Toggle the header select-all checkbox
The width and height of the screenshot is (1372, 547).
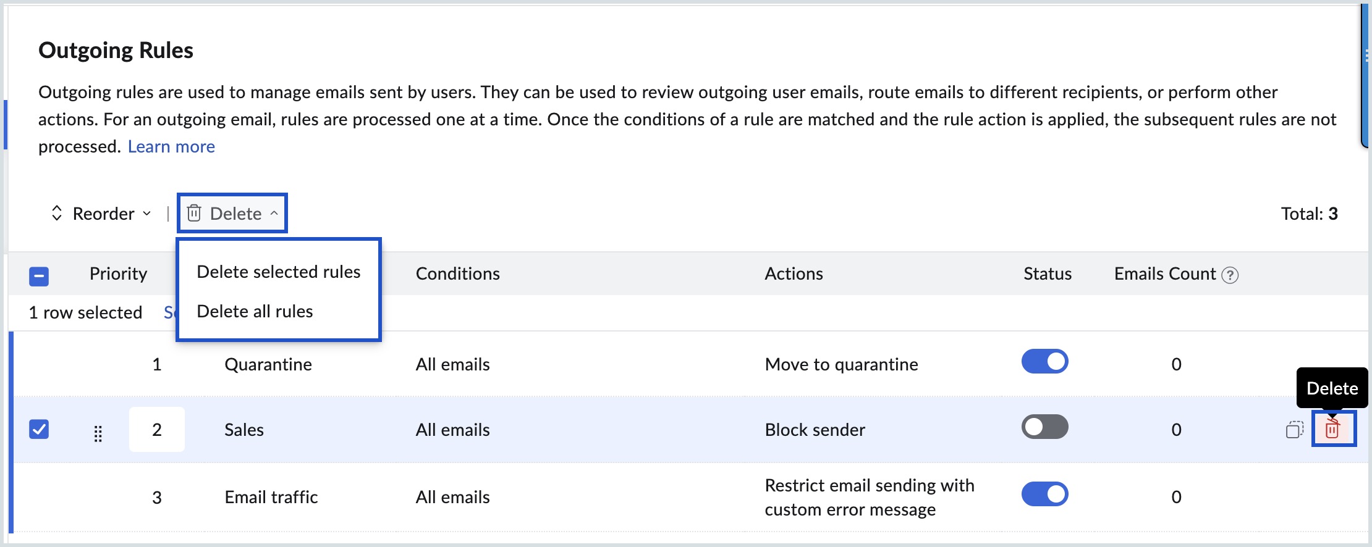tap(39, 276)
